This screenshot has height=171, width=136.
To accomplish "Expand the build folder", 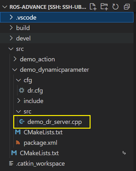I will [x=67, y=28].
